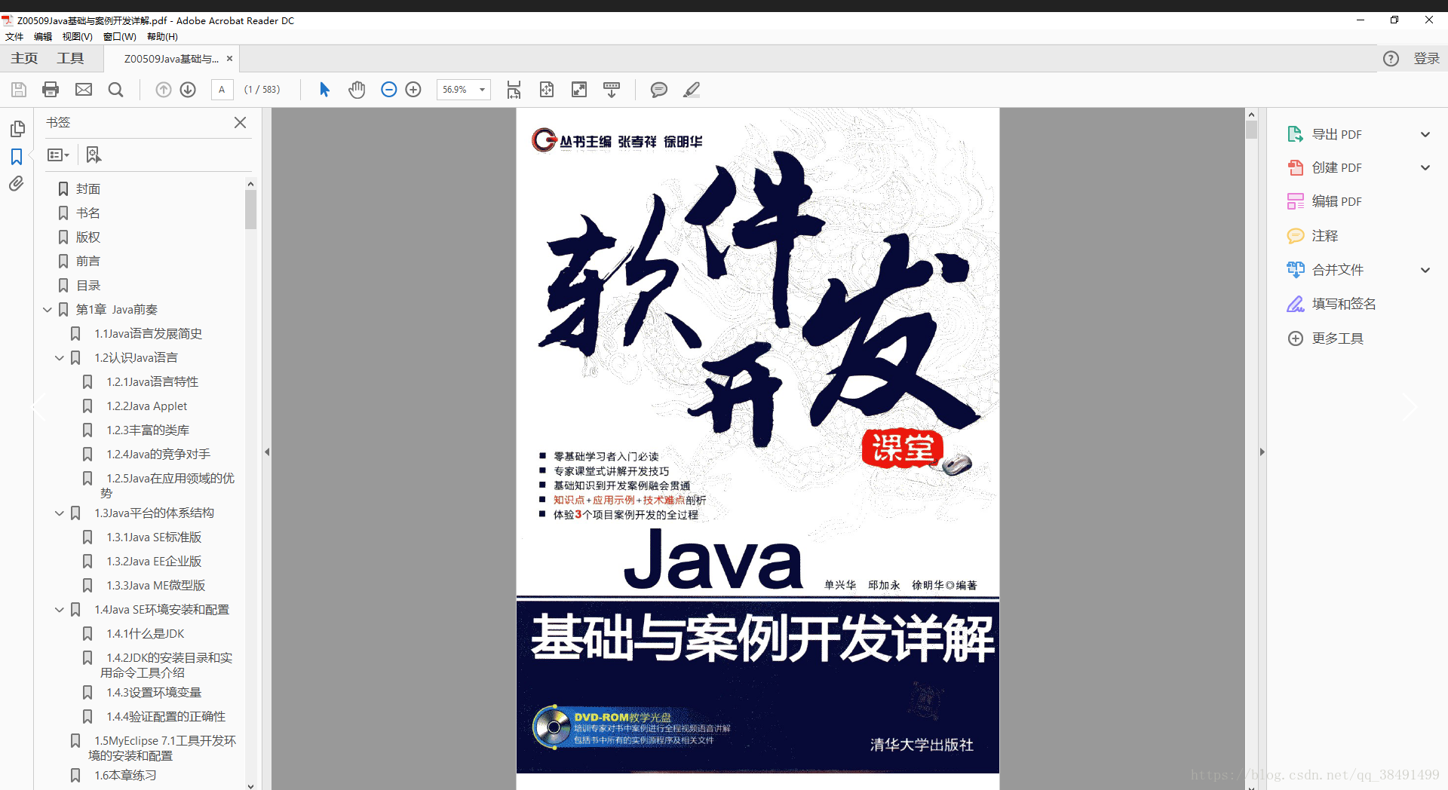Open the Attachments paperclip panel
This screenshot has width=1448, height=790.
[17, 184]
